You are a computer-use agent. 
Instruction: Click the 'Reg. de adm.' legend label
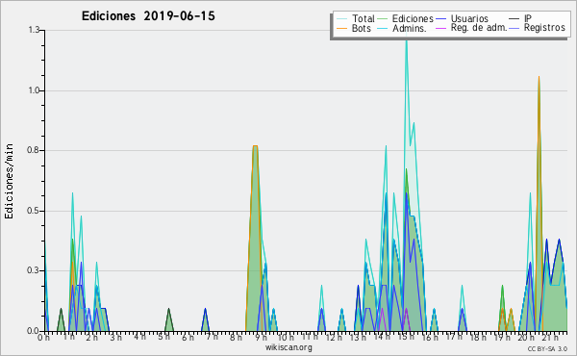pyautogui.click(x=479, y=28)
